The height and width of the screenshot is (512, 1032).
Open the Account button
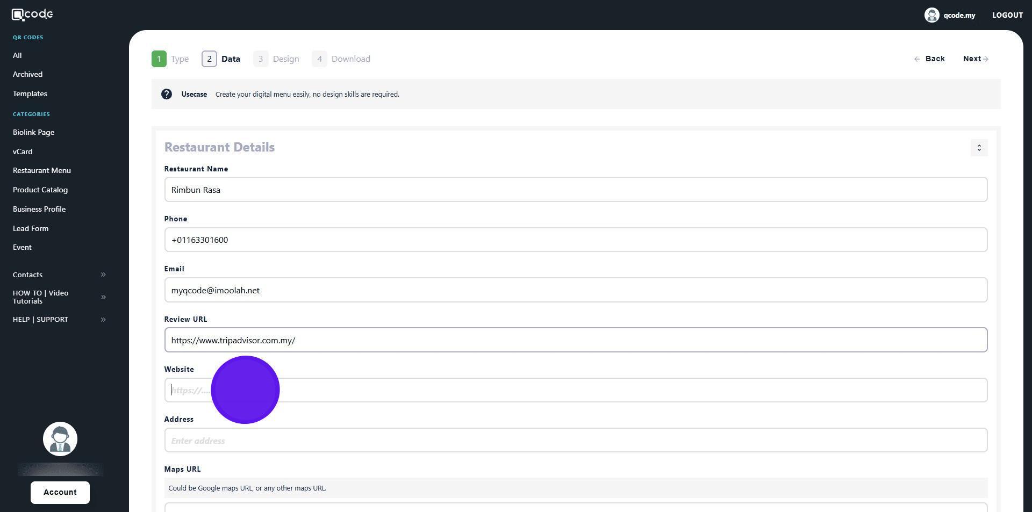60,492
